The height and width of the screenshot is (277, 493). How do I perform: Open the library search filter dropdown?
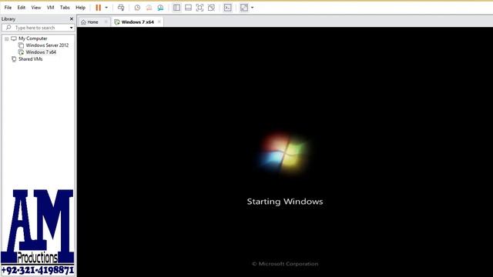(x=72, y=28)
